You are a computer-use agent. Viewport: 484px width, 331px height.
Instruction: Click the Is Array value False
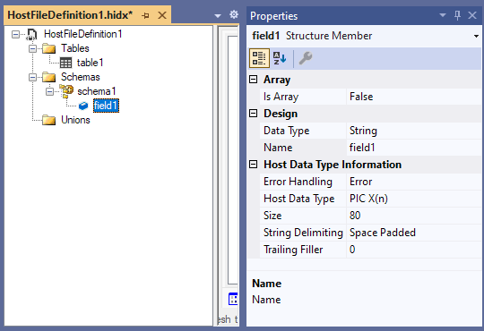click(413, 97)
